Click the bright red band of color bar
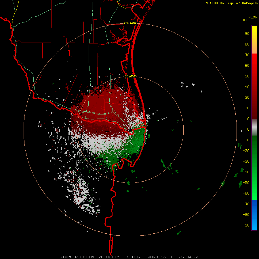This screenshot has height=259, width=259. pyautogui.click(x=254, y=60)
